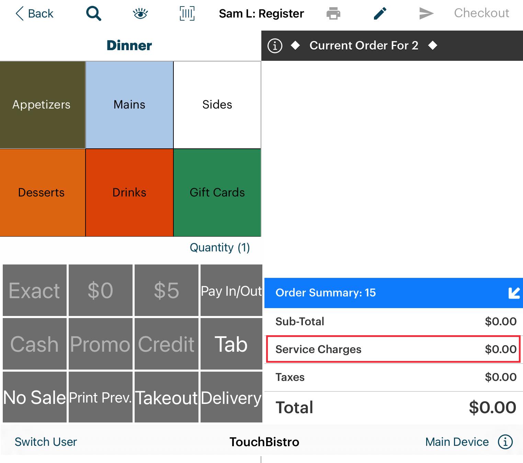523x463 pixels.
Task: Open order info via the circled i icon
Action: 275,45
